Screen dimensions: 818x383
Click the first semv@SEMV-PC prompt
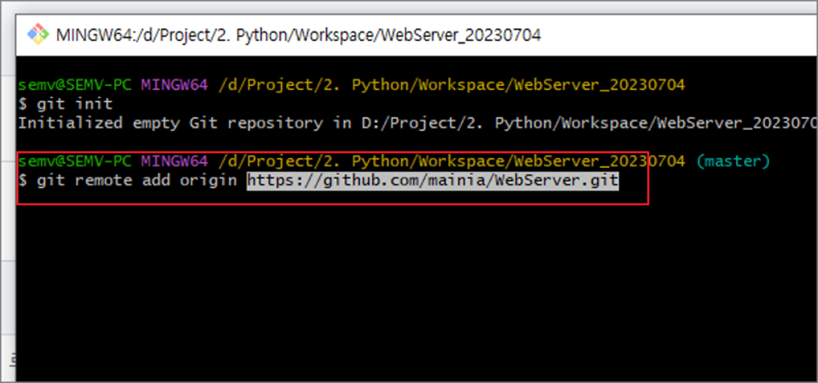(x=75, y=84)
